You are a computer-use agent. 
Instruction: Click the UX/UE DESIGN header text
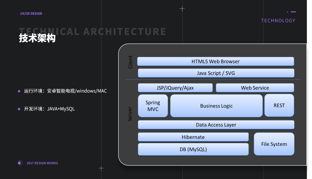(31, 13)
